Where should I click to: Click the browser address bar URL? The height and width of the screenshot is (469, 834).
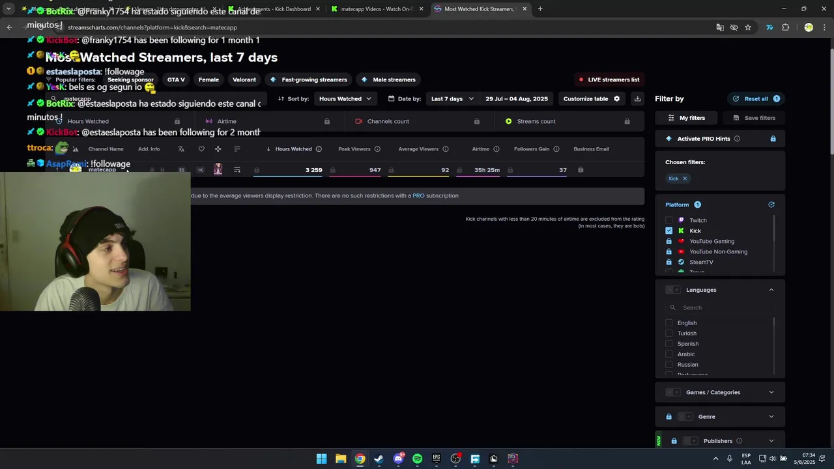coord(152,27)
